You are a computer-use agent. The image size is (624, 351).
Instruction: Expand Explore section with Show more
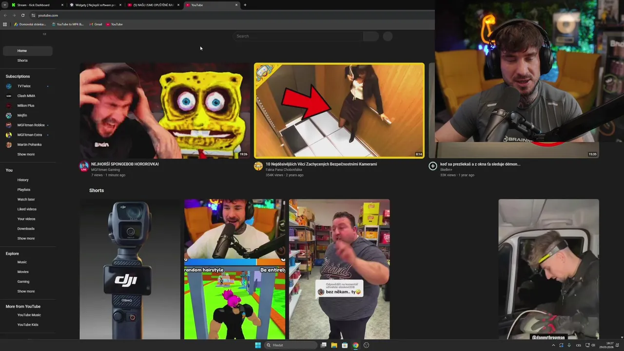[26, 292]
